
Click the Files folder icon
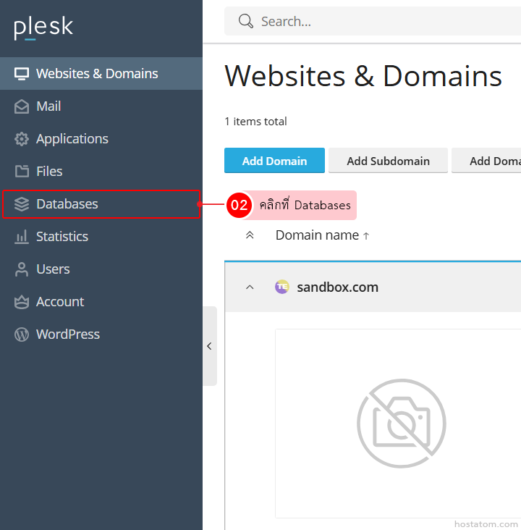click(x=22, y=172)
